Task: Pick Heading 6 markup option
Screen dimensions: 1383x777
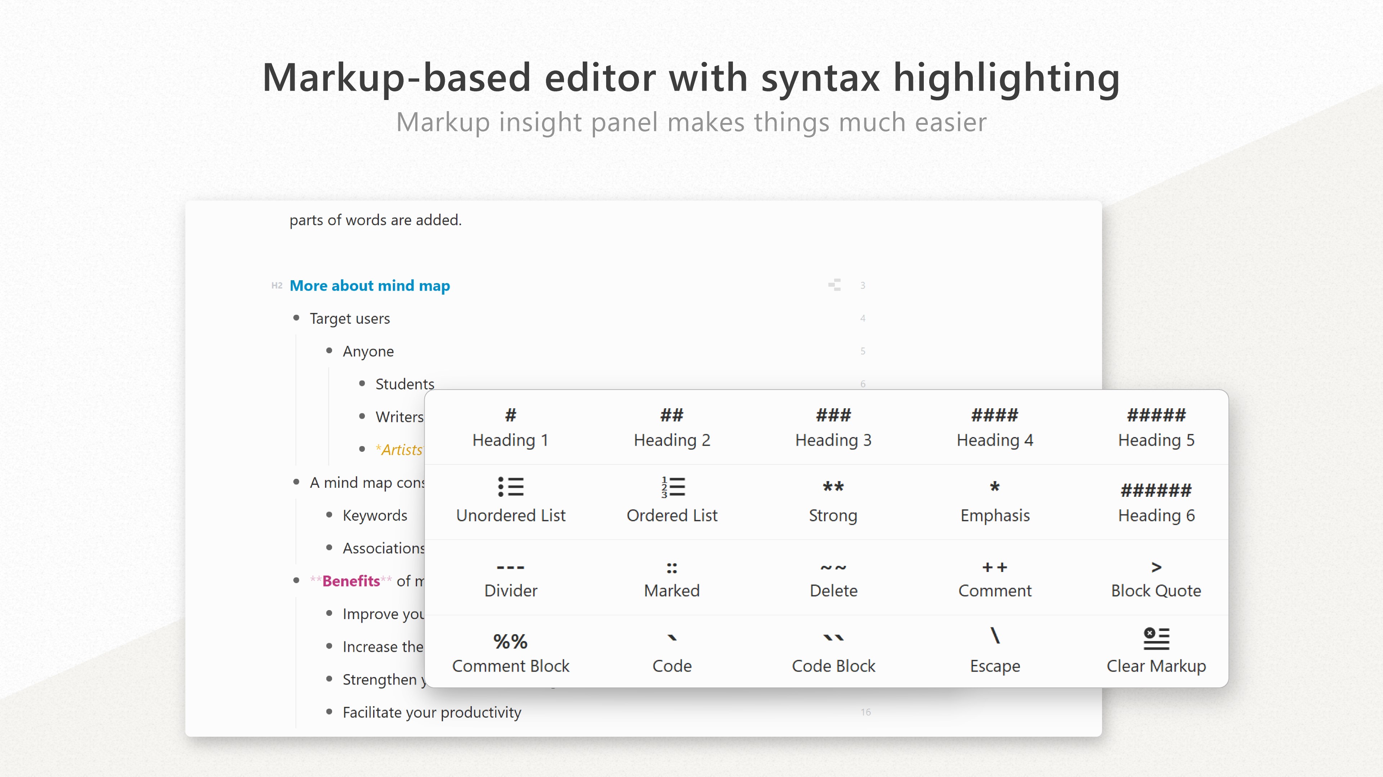Action: [1156, 501]
